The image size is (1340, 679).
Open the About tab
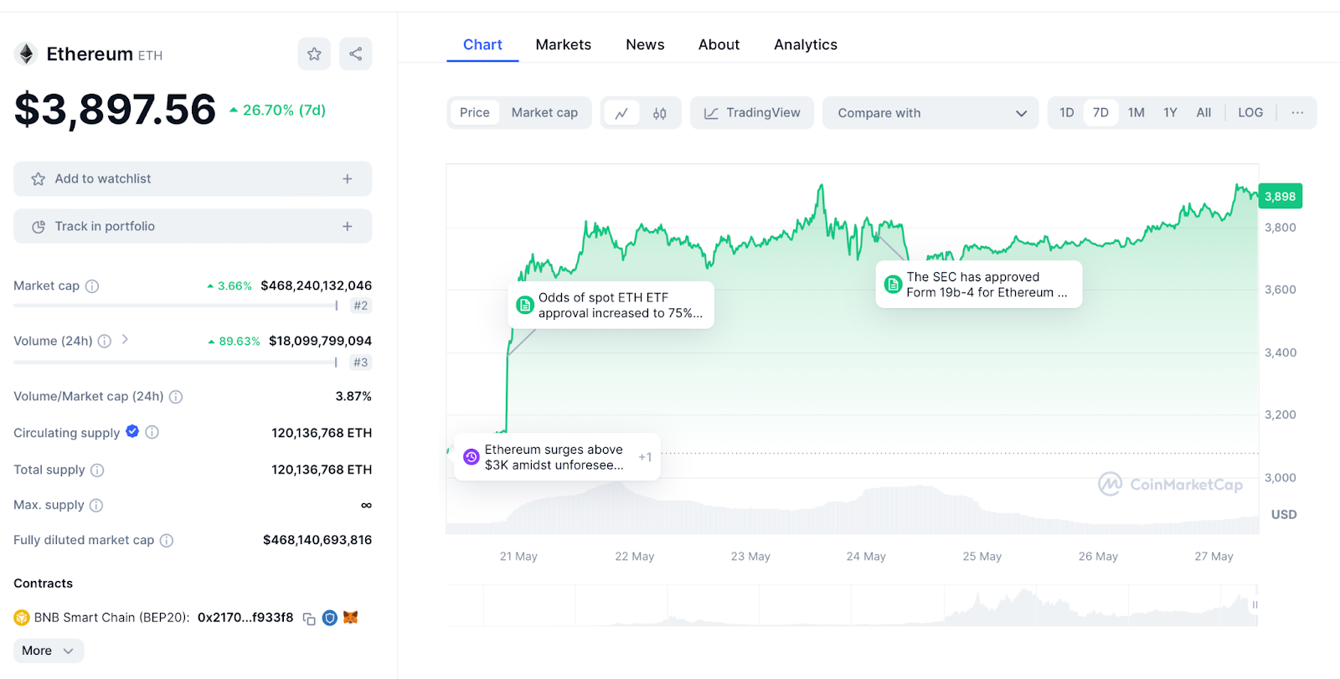(719, 45)
